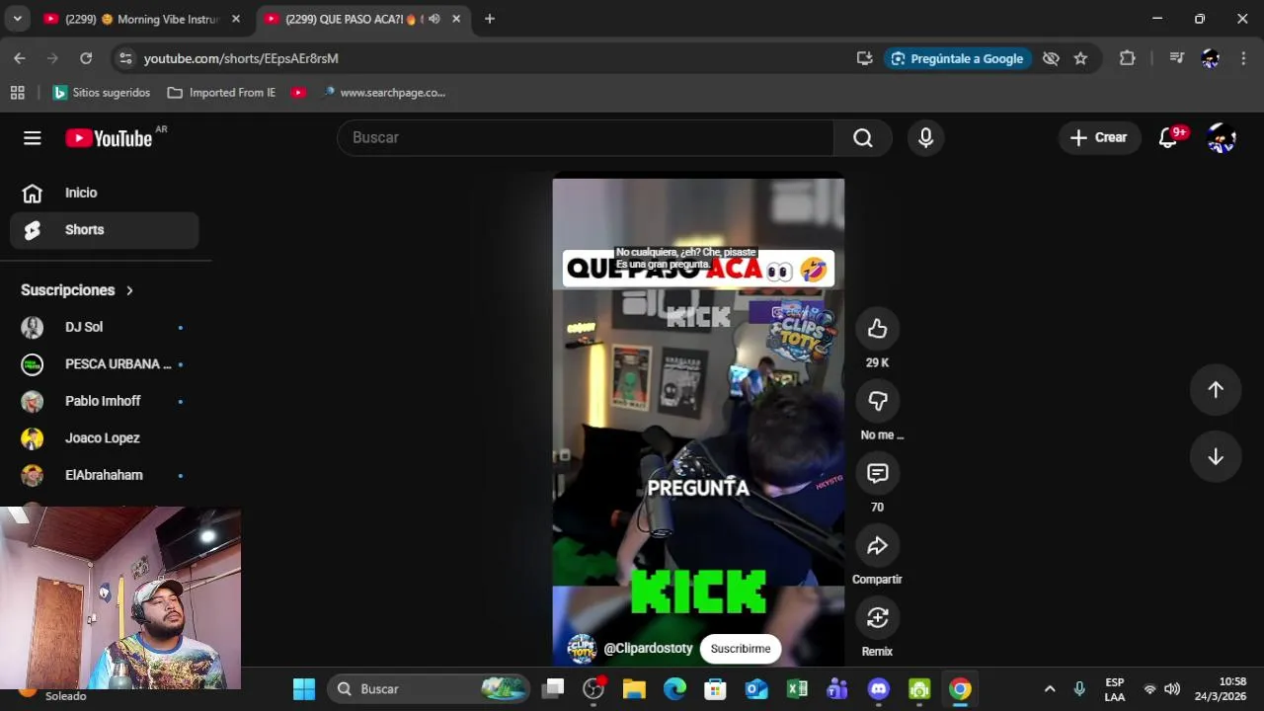The height and width of the screenshot is (711, 1264).
Task: Select Shorts in the sidebar
Action: [105, 230]
